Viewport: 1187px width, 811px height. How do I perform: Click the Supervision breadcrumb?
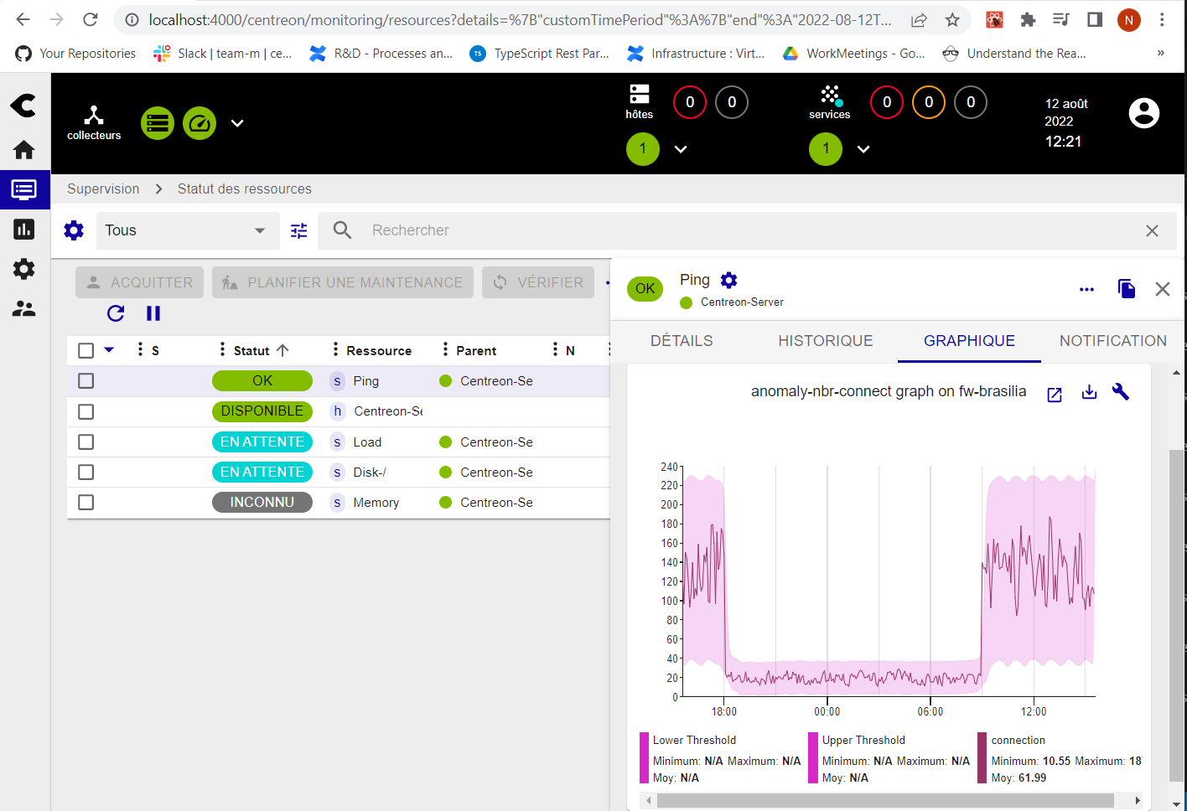click(x=103, y=189)
